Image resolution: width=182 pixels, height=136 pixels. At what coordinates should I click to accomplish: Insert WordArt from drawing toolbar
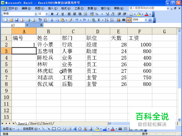point(75,129)
